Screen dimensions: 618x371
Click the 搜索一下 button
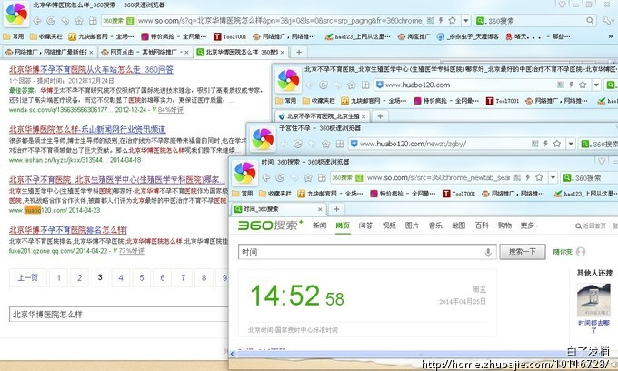pyautogui.click(x=523, y=252)
